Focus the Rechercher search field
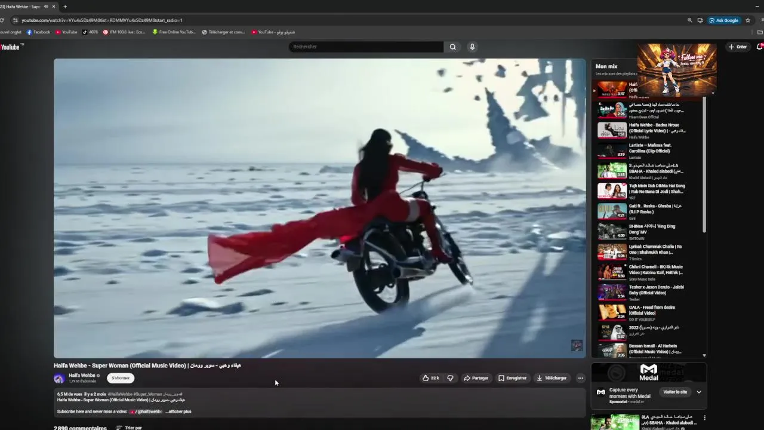The width and height of the screenshot is (764, 430). coord(366,47)
